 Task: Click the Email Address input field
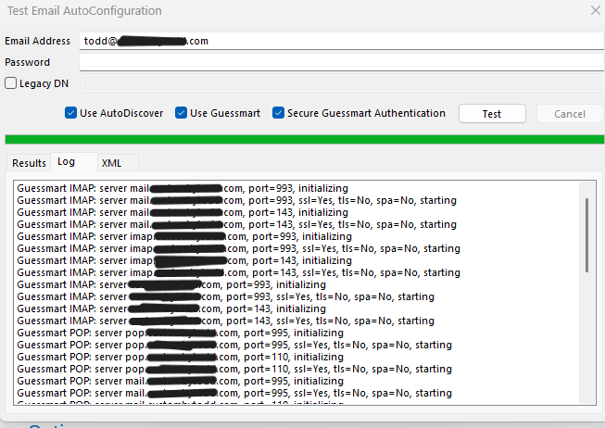click(x=342, y=41)
